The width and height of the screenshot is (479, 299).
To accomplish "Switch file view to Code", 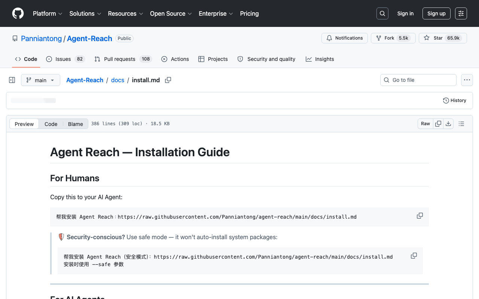I will click(51, 124).
